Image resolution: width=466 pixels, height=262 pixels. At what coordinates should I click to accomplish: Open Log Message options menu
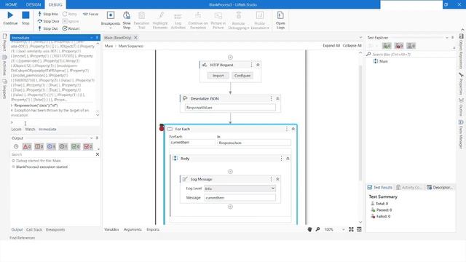tap(271, 179)
